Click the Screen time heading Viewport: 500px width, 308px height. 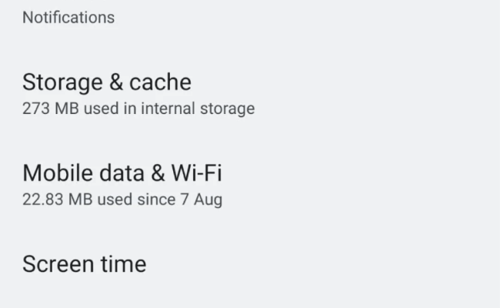tap(84, 264)
